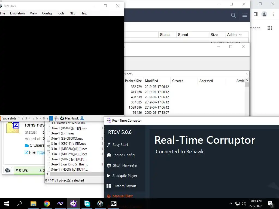279x209 pixels.
Task: Open Custom Layout in RTCV
Action: (121, 186)
